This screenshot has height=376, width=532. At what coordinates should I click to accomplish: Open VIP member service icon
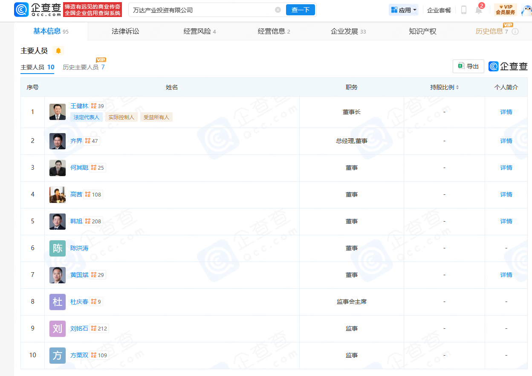tap(506, 10)
